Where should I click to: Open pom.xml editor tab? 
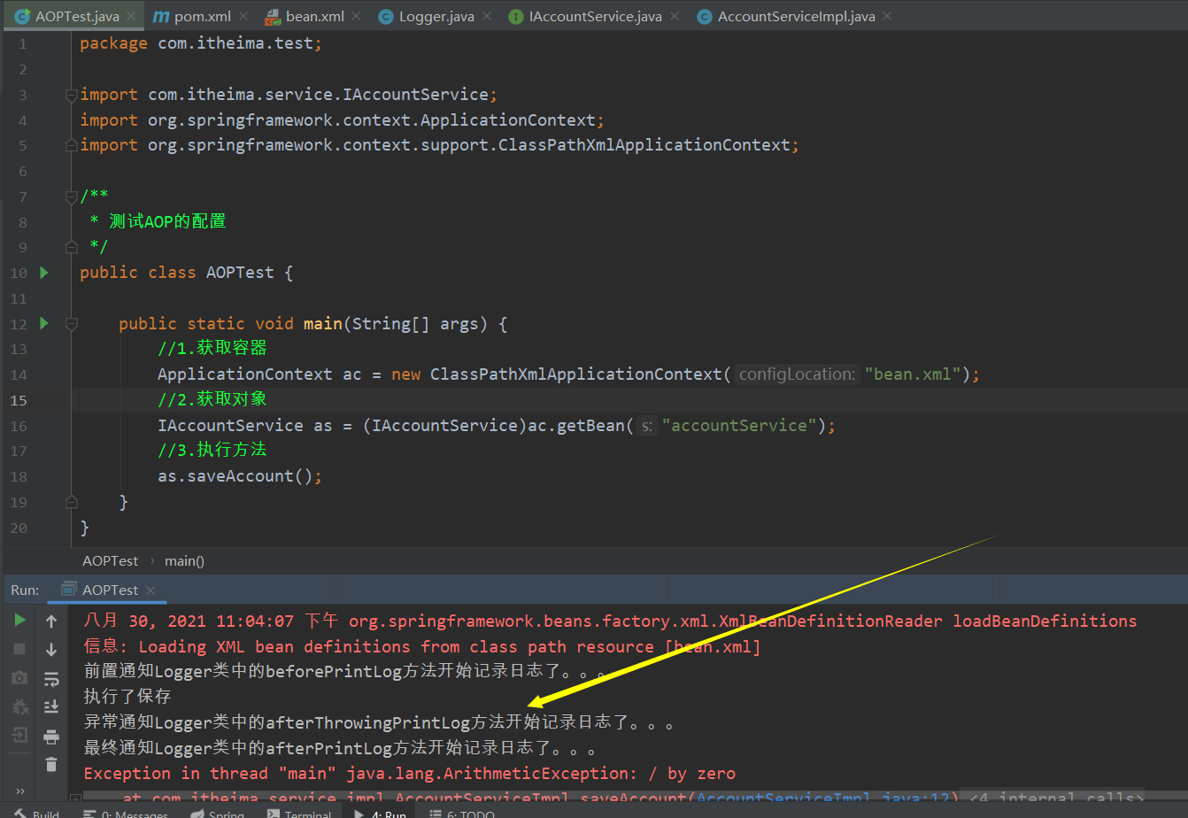203,16
